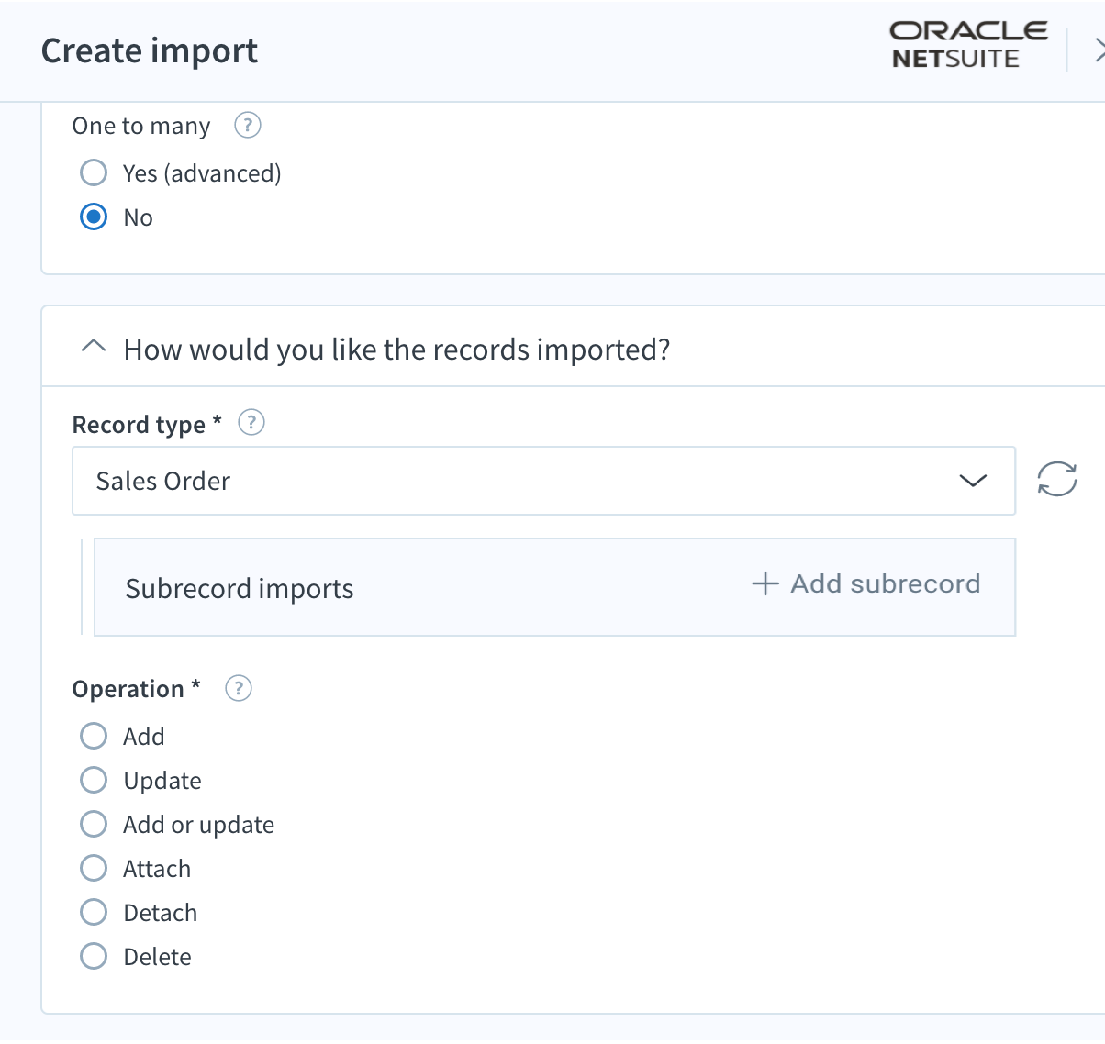Enable Add or update operation

pos(93,824)
